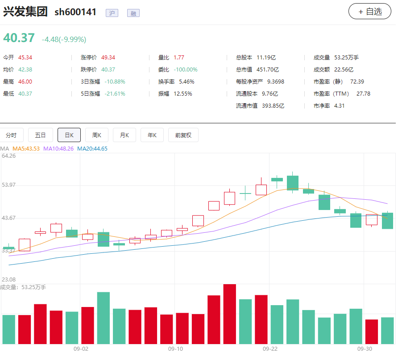
Task: Click the stock code sh600141
Action: pyautogui.click(x=75, y=12)
